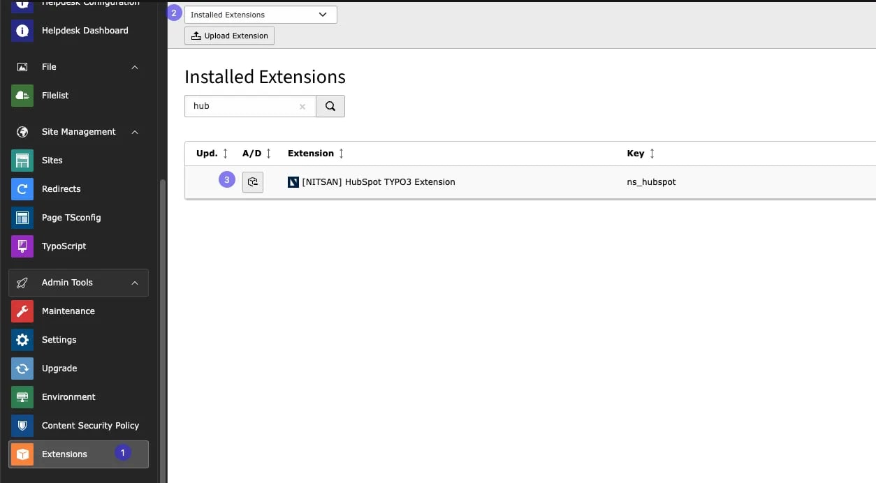Open the green Environment module icon
The width and height of the screenshot is (876, 483).
(x=22, y=397)
